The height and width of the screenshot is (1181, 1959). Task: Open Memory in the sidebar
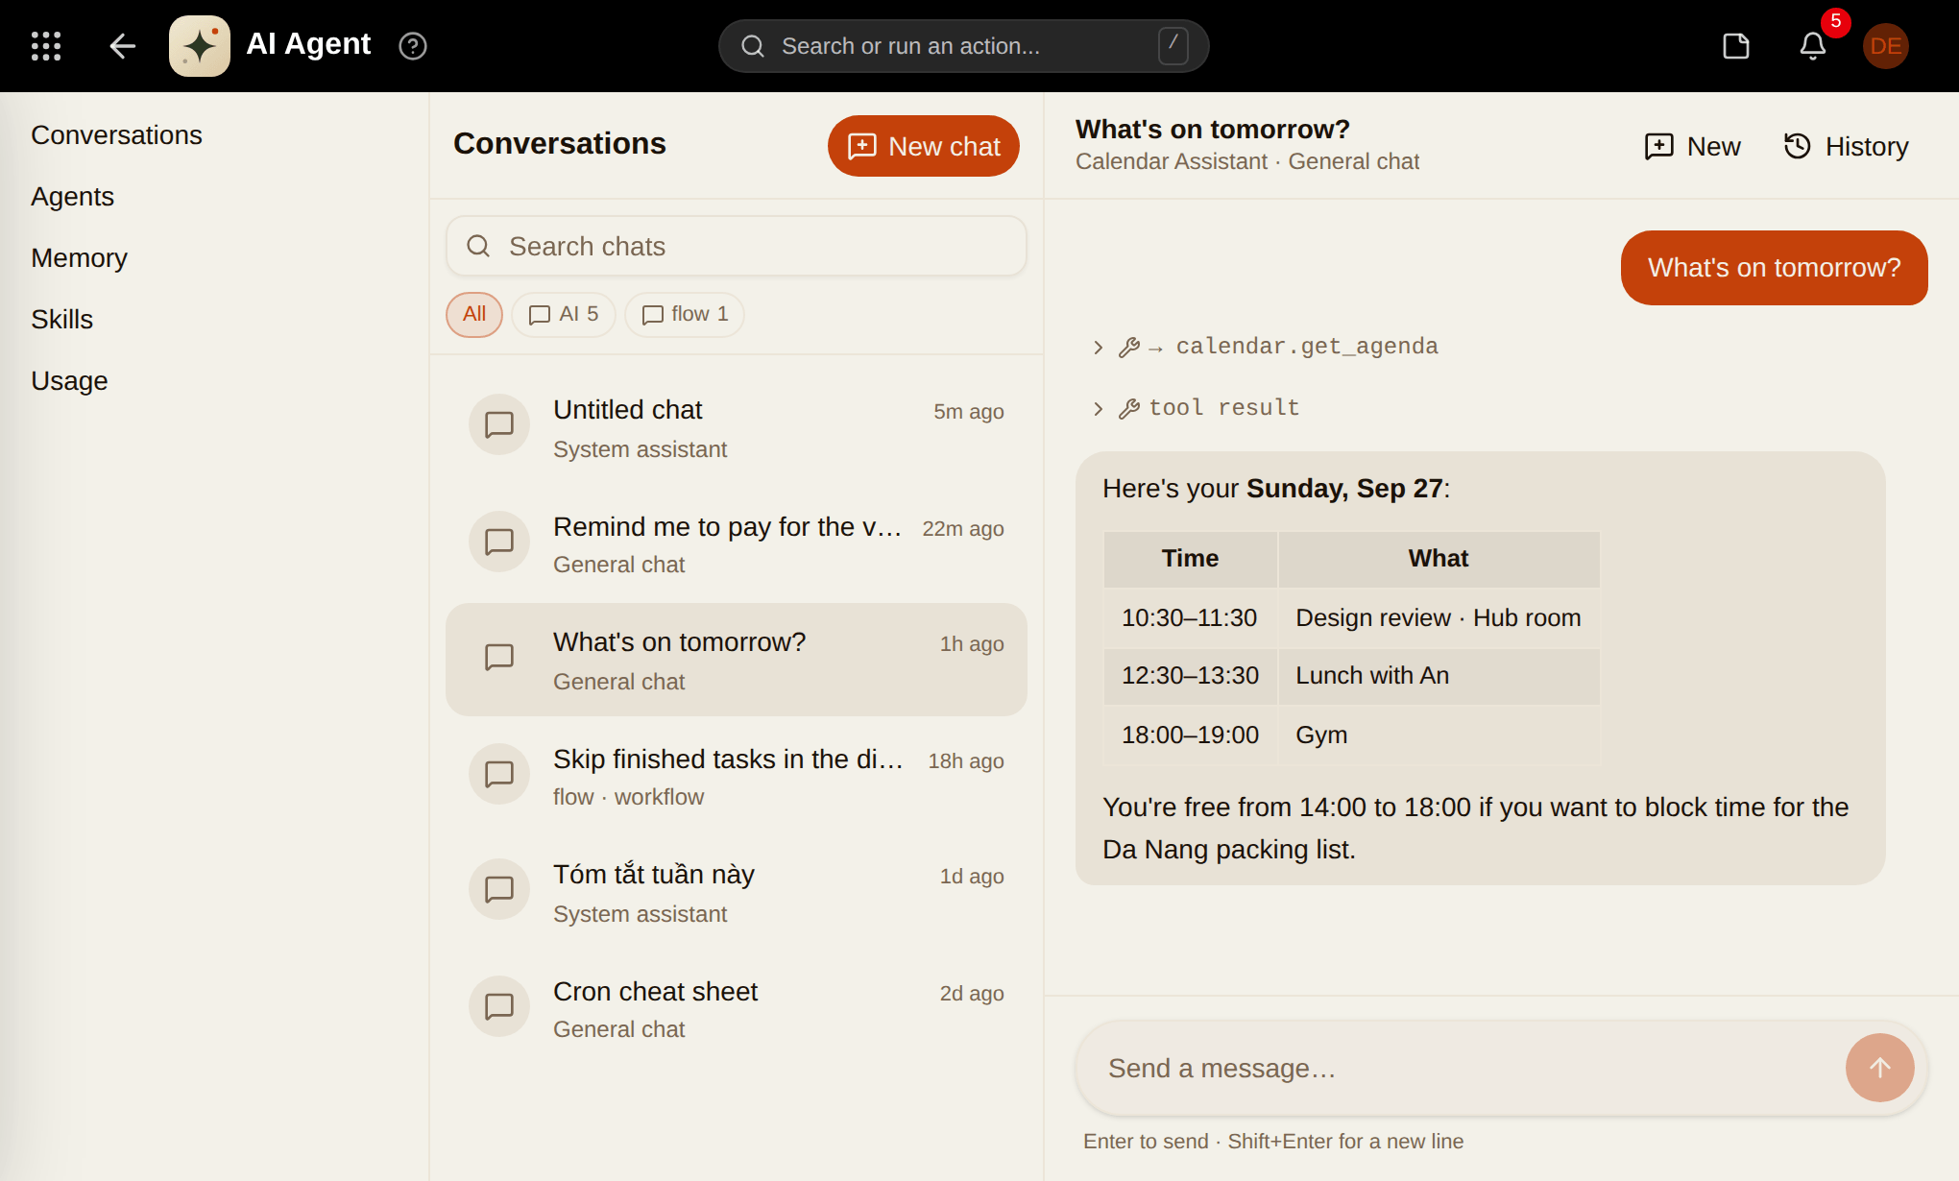tap(80, 258)
